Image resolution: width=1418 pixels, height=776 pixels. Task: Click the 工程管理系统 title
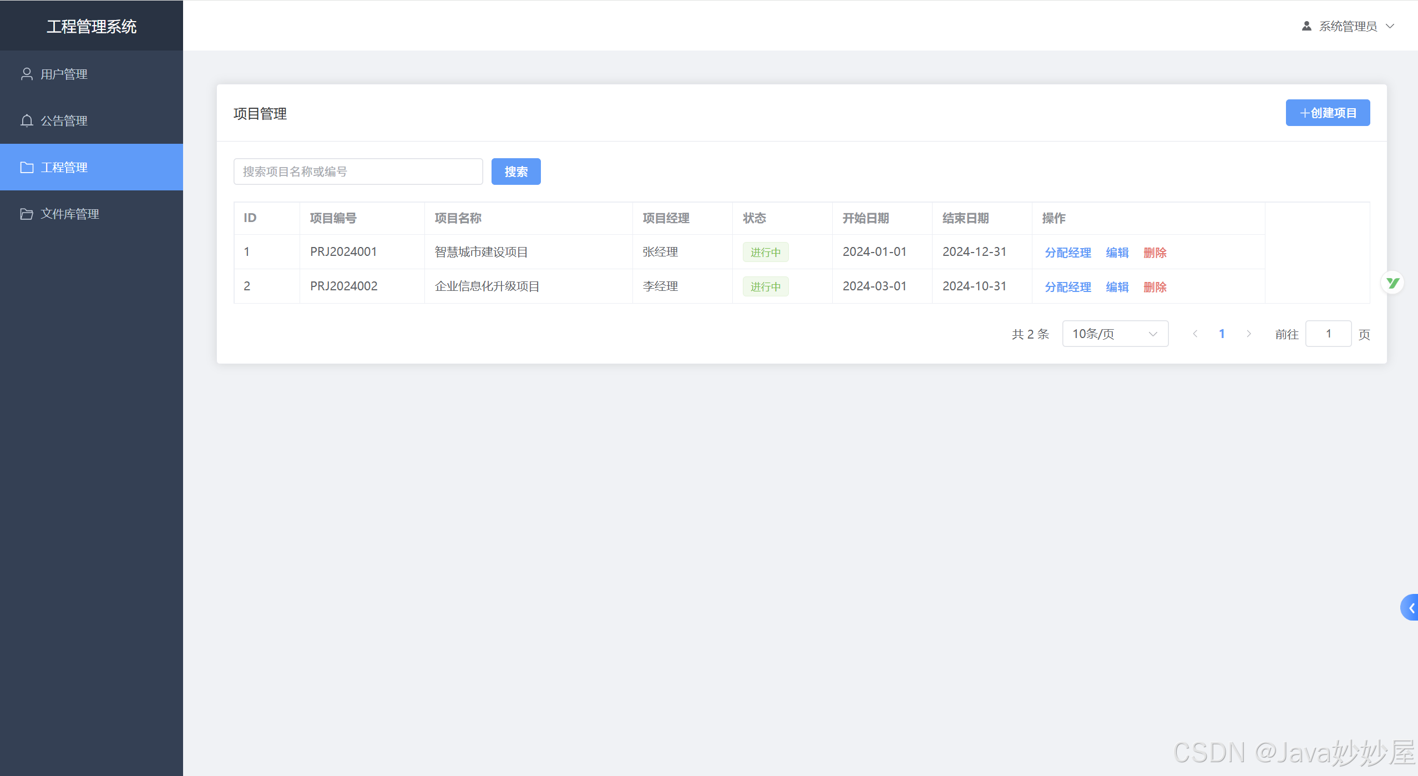[92, 26]
